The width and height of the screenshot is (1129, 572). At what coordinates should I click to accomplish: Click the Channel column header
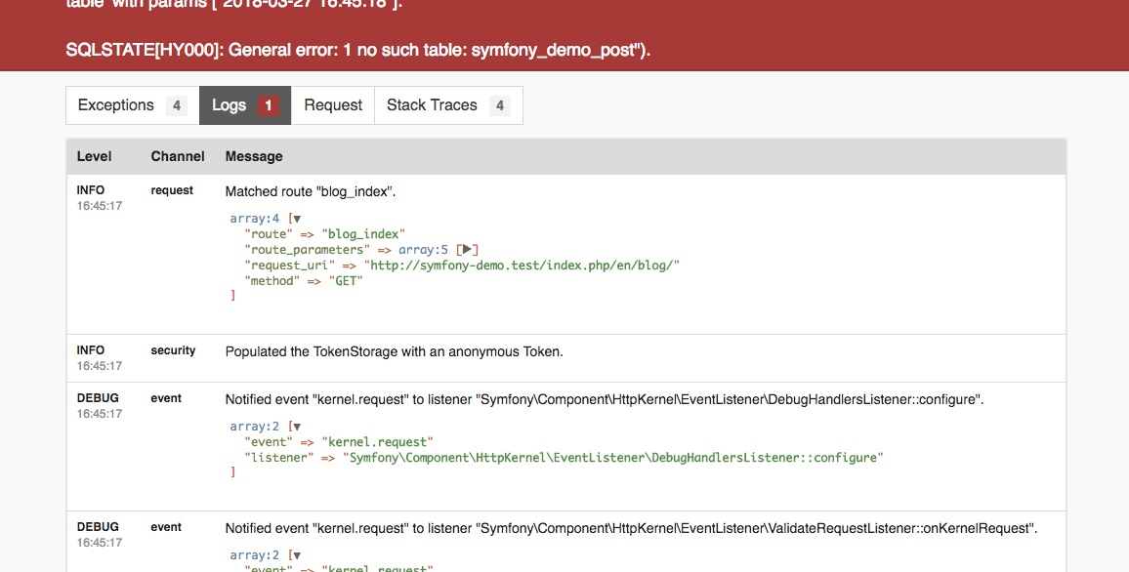[178, 156]
